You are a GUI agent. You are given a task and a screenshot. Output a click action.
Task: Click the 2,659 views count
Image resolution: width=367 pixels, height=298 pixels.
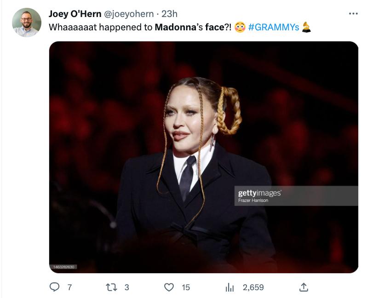point(253,287)
